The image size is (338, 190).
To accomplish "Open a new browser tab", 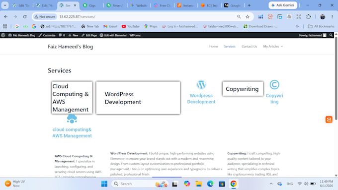I will point(249,5).
